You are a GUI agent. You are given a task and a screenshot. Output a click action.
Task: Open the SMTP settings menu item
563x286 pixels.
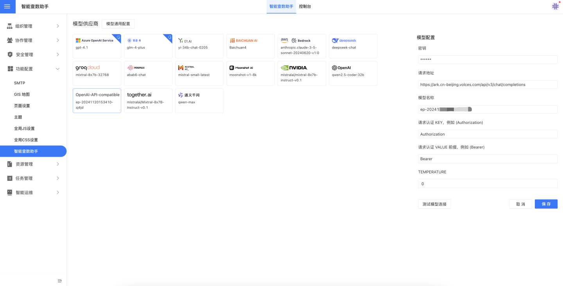coord(20,83)
